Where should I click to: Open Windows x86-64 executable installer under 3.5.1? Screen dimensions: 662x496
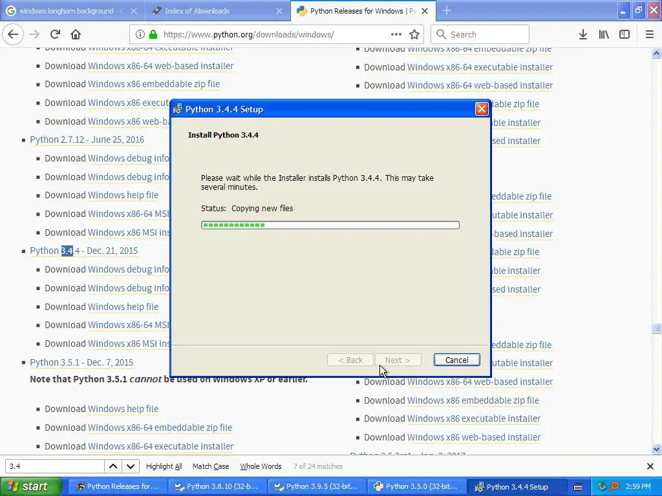[160, 446]
